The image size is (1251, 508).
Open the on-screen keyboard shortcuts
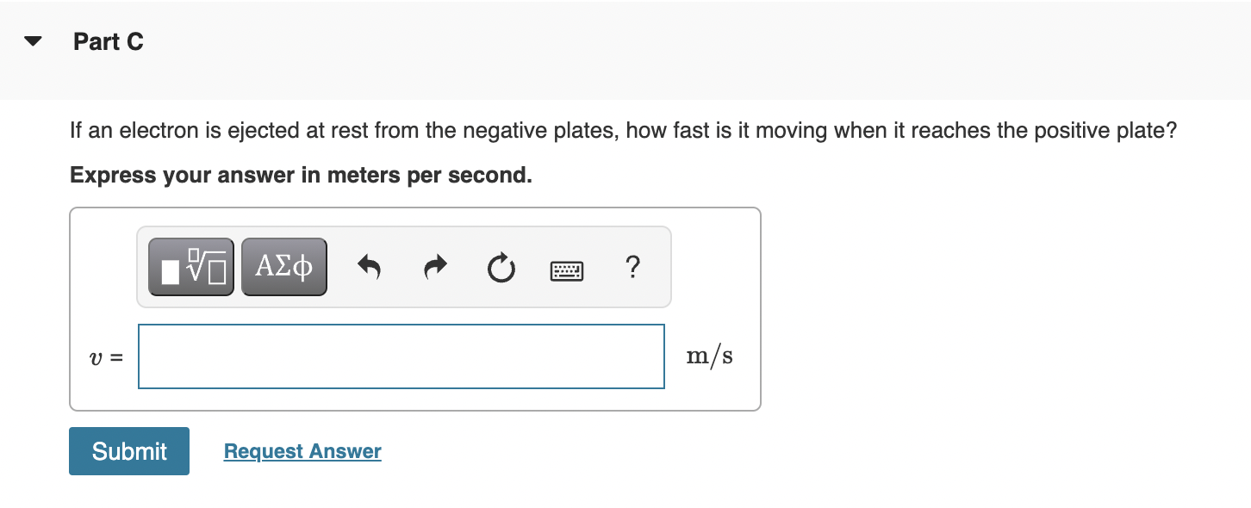(x=566, y=269)
